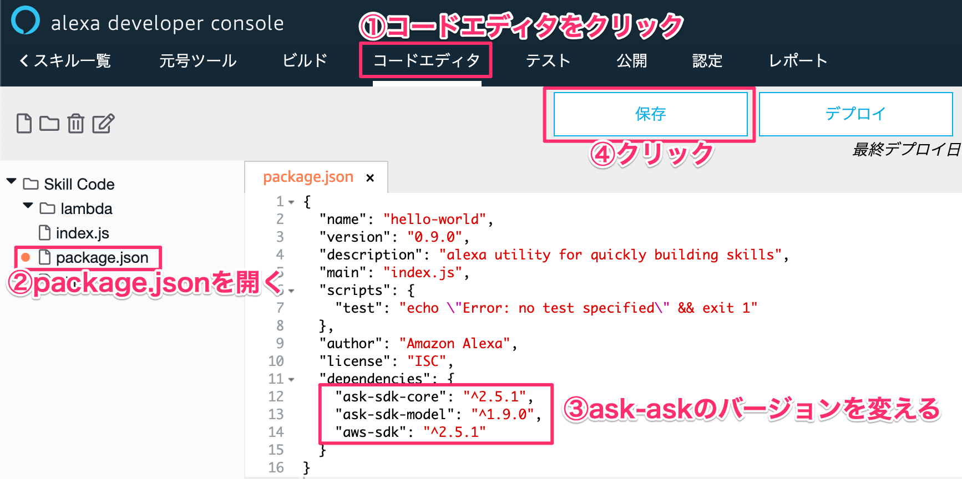Click the Alexa ring logo
Viewport: 962px width, 479px height.
coord(26,21)
